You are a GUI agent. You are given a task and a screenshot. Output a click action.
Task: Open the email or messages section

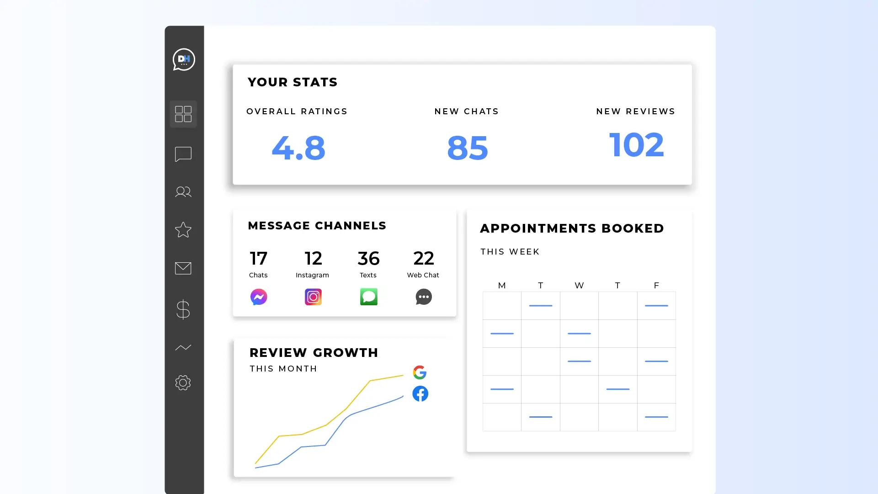point(183,268)
